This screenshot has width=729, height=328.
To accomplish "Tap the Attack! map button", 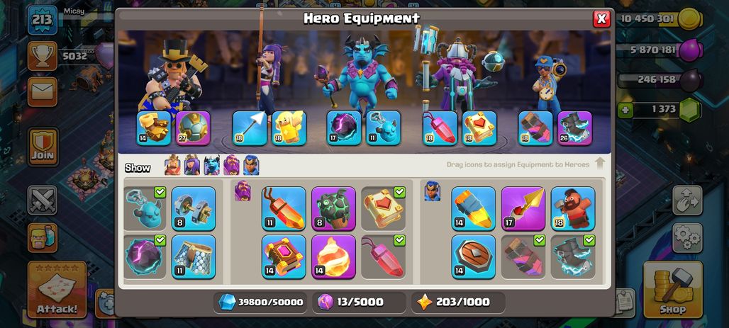I will [57, 290].
